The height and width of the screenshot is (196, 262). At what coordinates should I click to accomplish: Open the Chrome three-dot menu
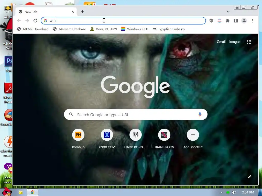click(252, 21)
